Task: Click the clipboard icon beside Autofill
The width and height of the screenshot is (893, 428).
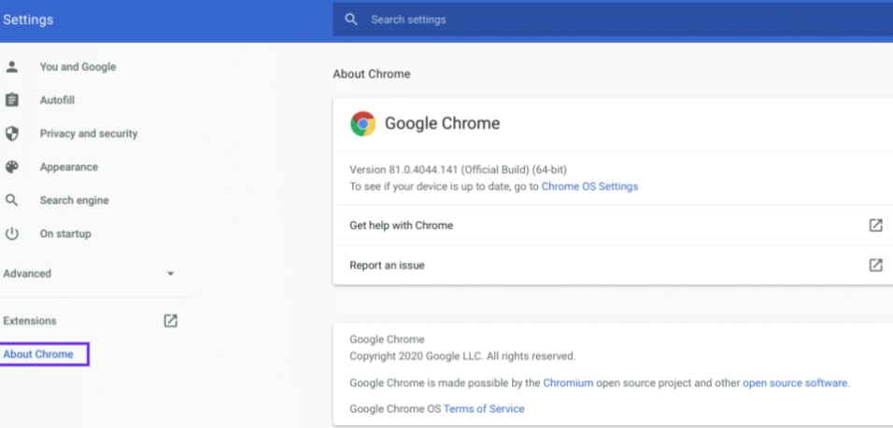Action: coord(11,100)
